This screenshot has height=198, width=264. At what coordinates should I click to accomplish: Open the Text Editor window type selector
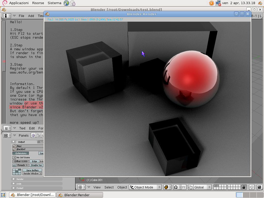click(x=7, y=128)
